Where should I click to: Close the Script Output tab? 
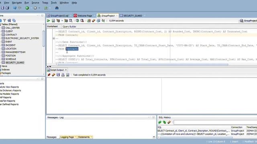(66, 70)
